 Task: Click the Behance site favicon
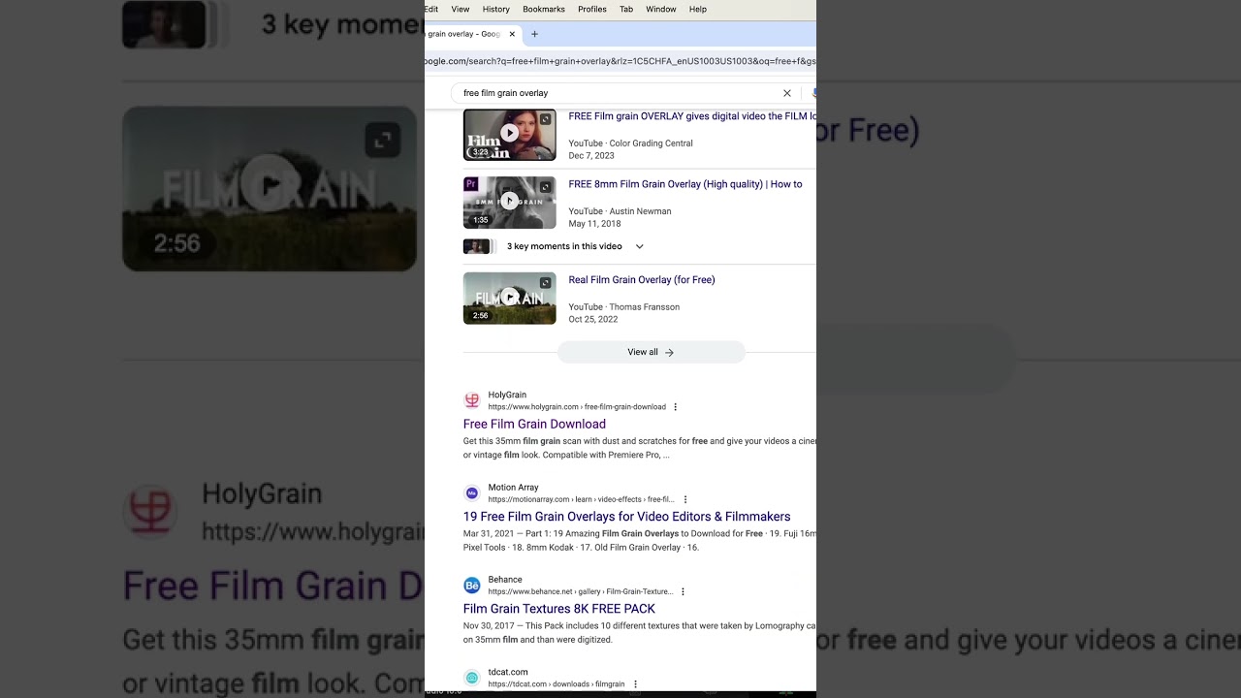click(x=472, y=585)
